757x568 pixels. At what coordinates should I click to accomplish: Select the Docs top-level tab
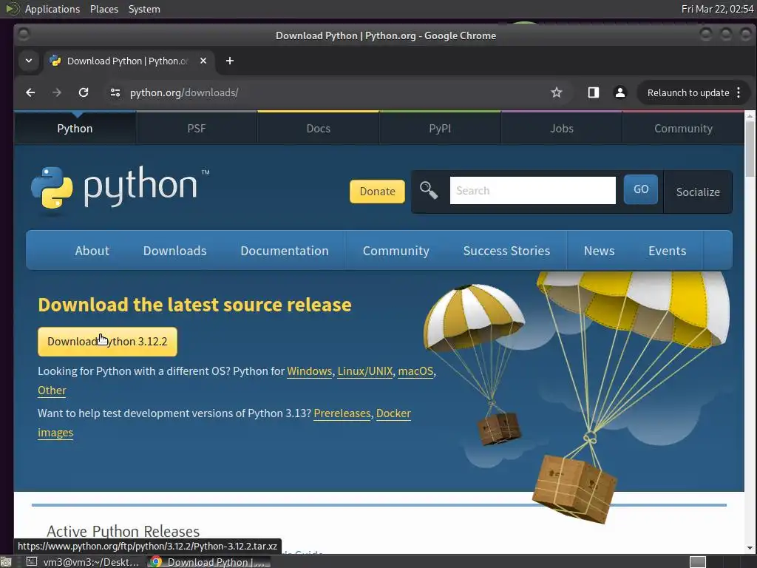click(318, 129)
